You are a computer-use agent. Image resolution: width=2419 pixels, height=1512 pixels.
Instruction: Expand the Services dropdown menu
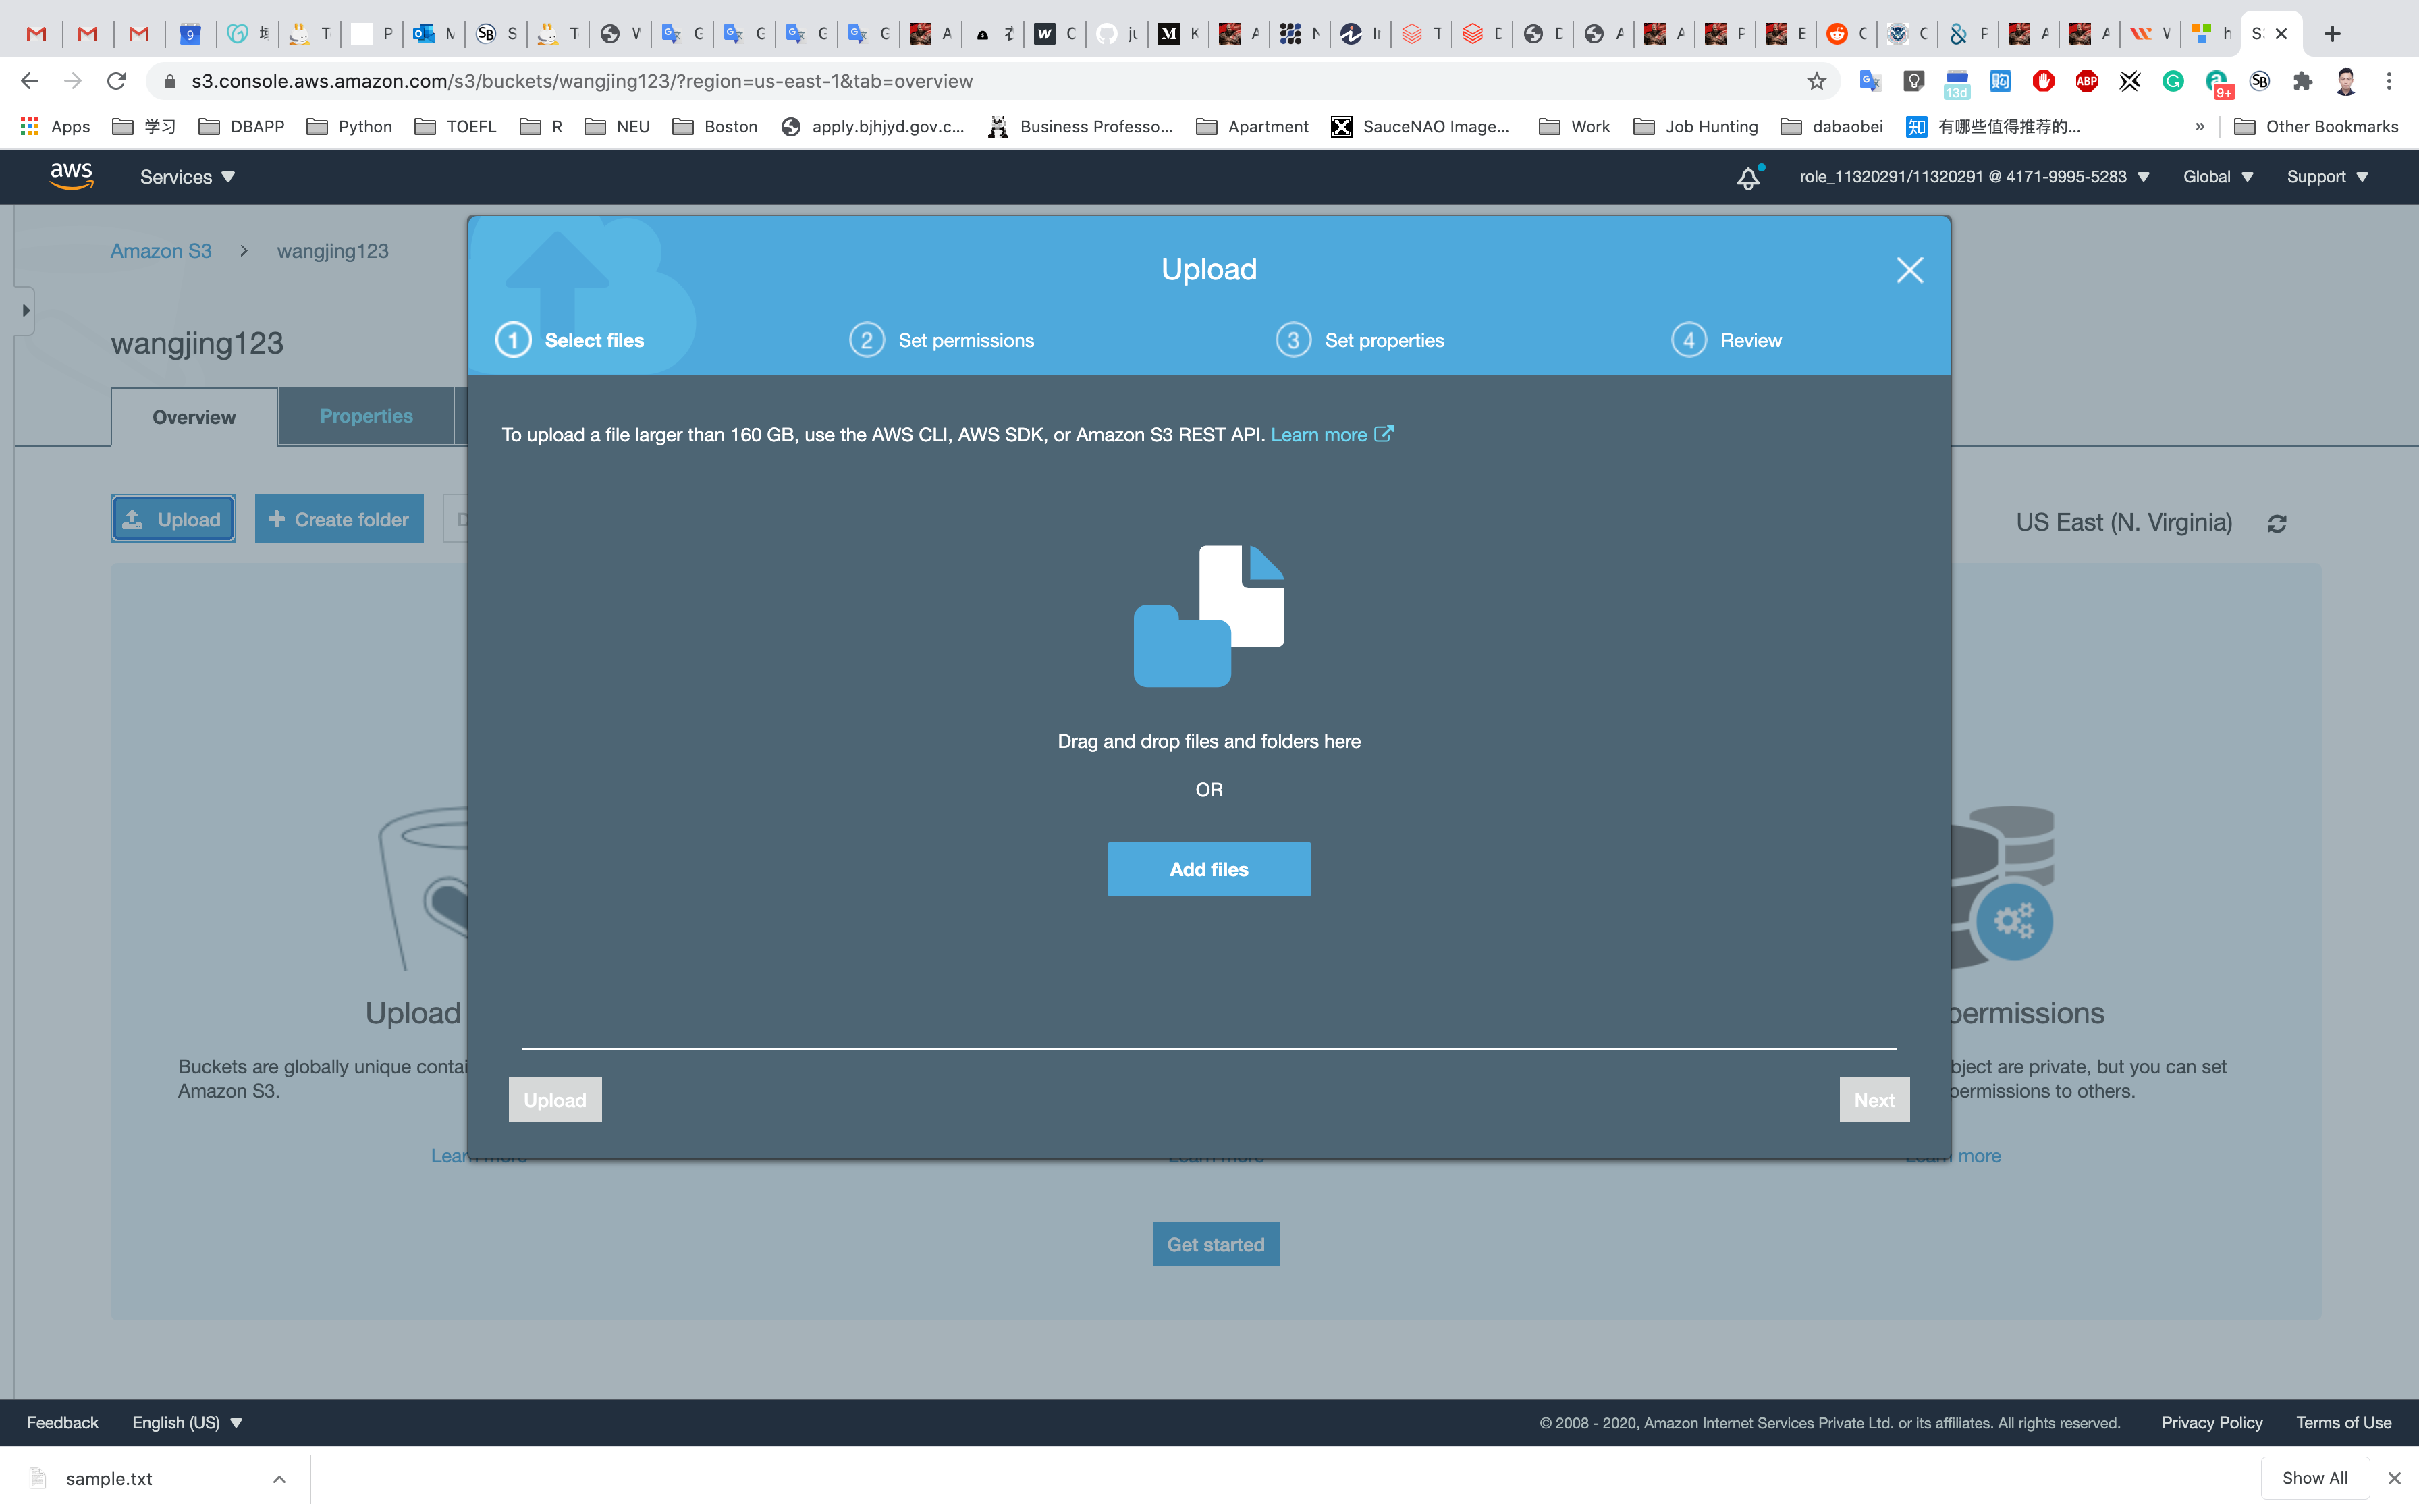pos(187,177)
